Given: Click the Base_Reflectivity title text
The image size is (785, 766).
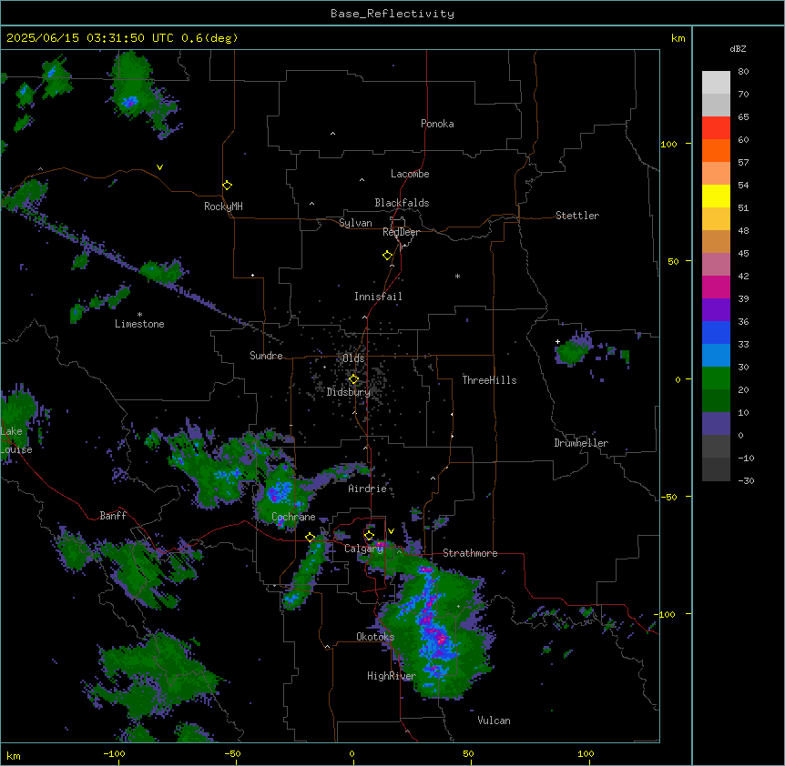Looking at the screenshot, I should [392, 14].
